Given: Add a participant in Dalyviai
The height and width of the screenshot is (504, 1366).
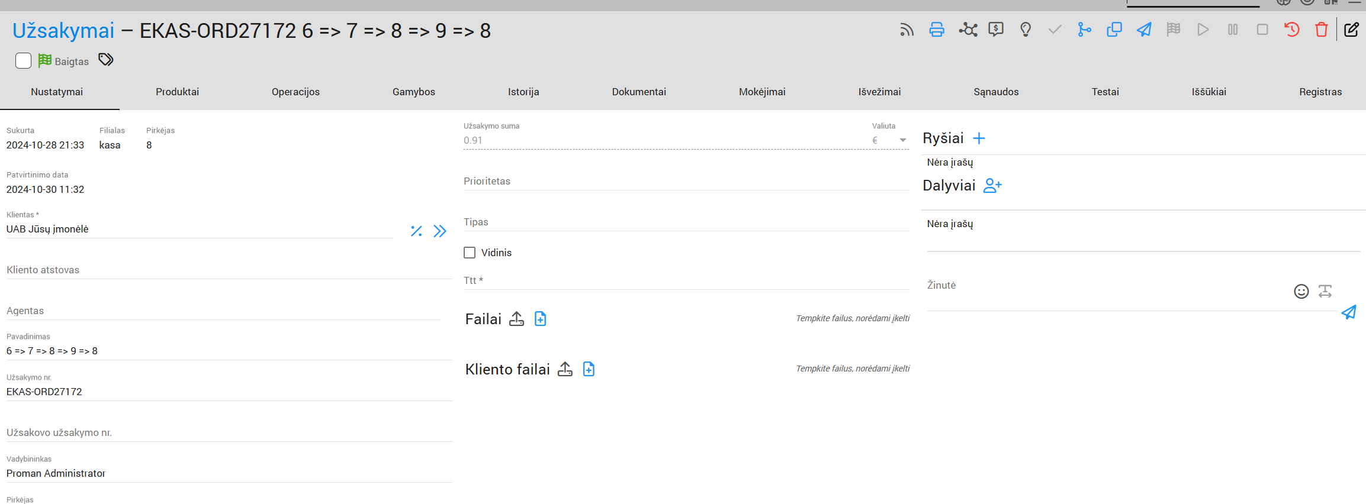Looking at the screenshot, I should (x=992, y=186).
